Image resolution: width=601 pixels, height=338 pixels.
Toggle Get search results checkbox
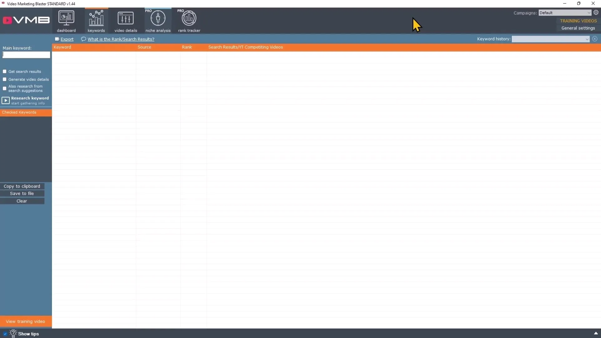pos(4,71)
